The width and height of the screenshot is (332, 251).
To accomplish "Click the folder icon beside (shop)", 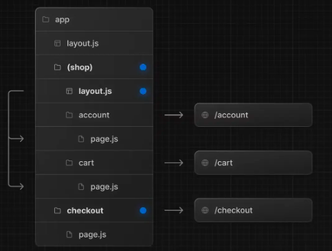I will coord(58,67).
